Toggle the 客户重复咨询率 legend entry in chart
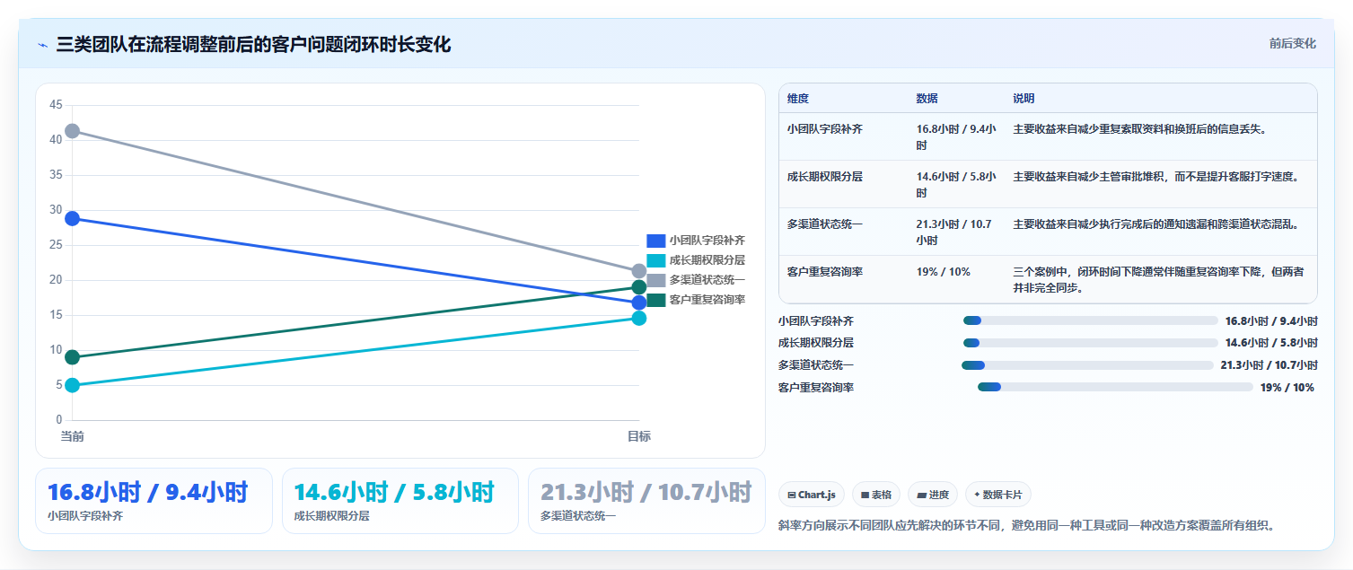 pyautogui.click(x=696, y=300)
